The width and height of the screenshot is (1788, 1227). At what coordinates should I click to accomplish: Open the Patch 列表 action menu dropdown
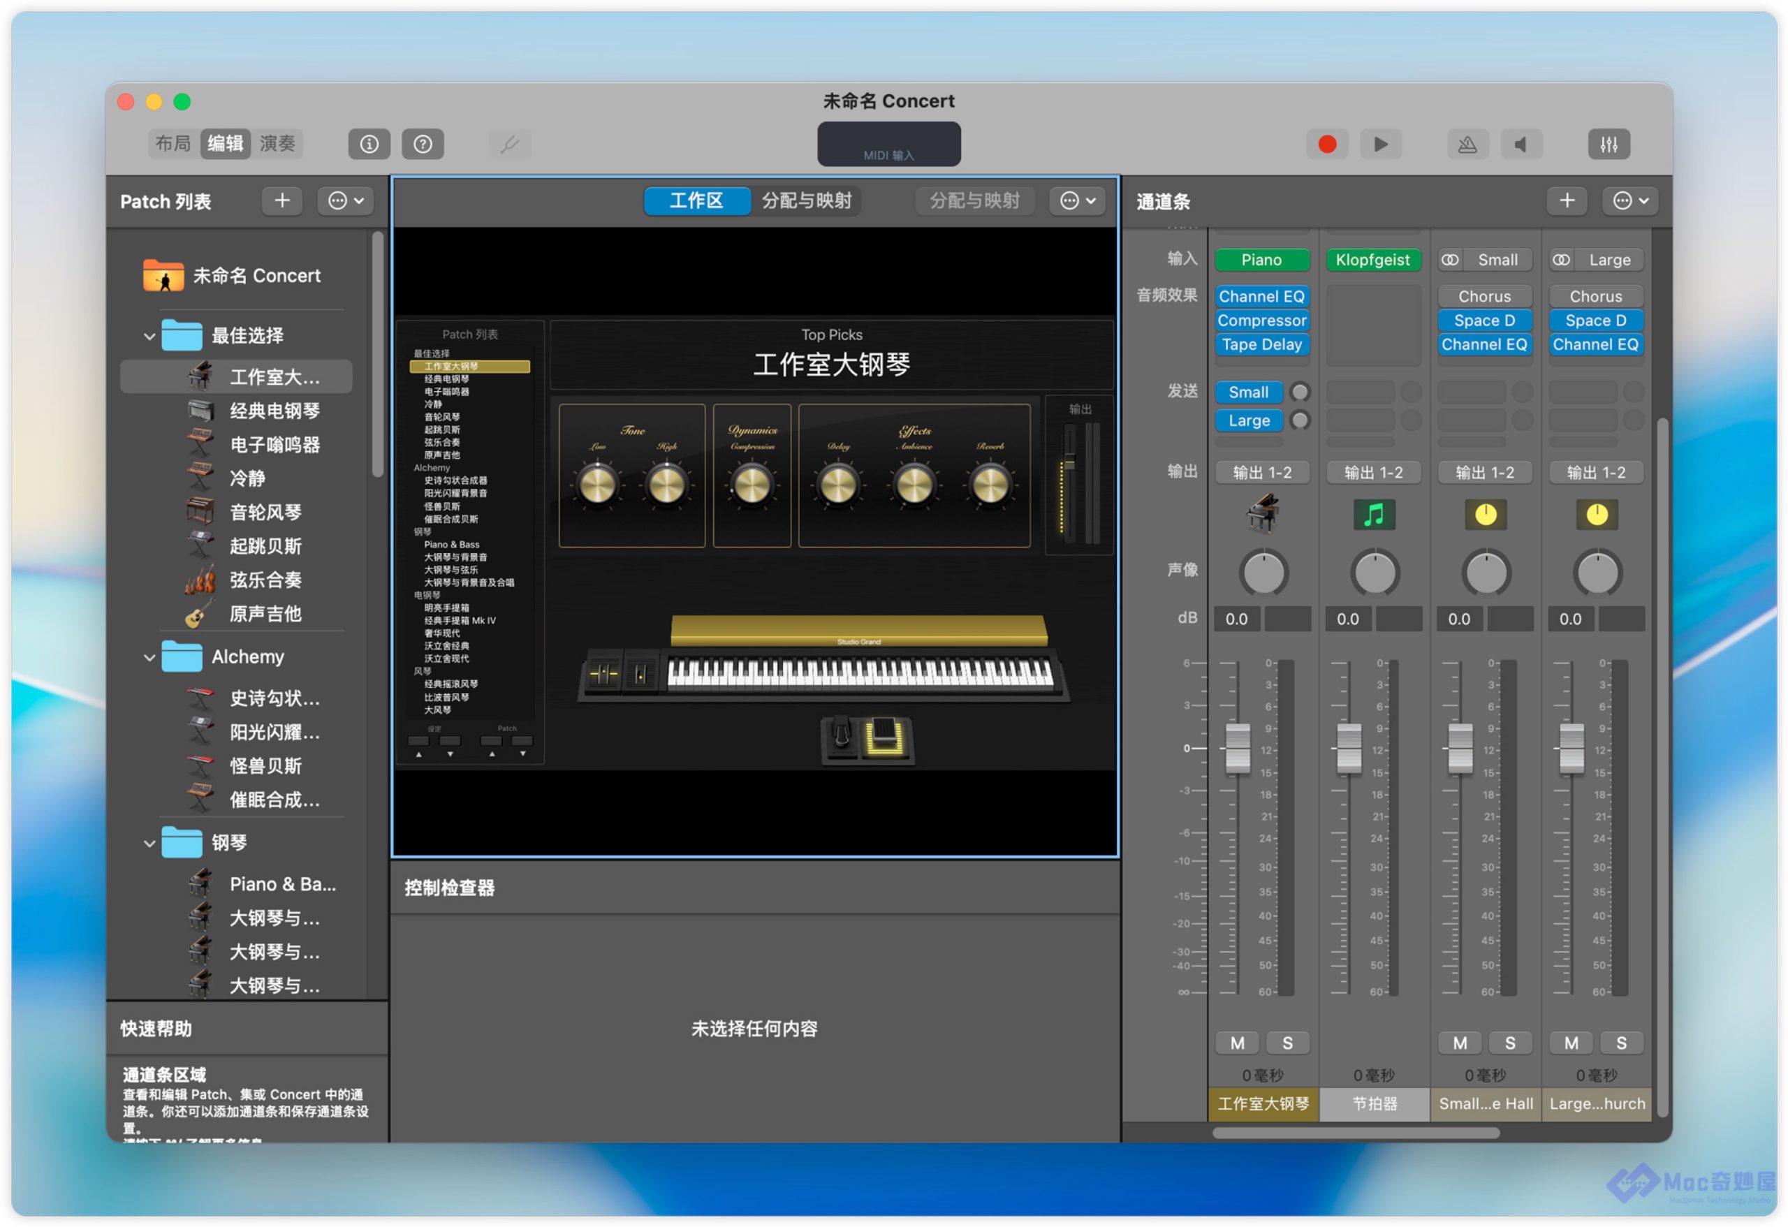coord(346,201)
